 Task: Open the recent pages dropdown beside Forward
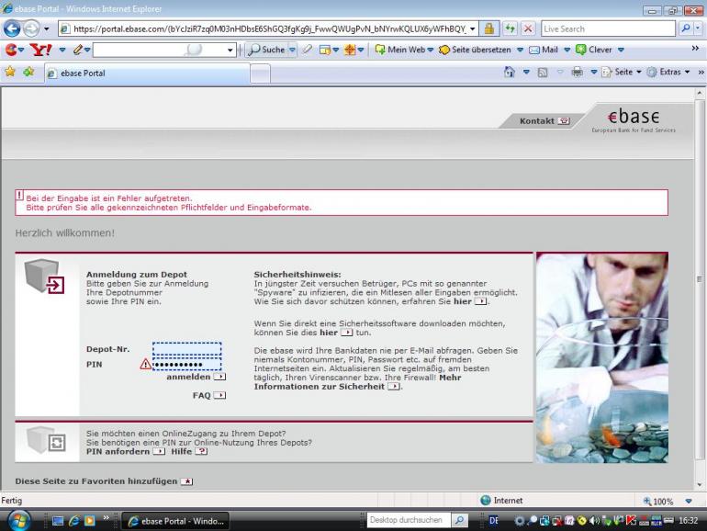tap(47, 28)
